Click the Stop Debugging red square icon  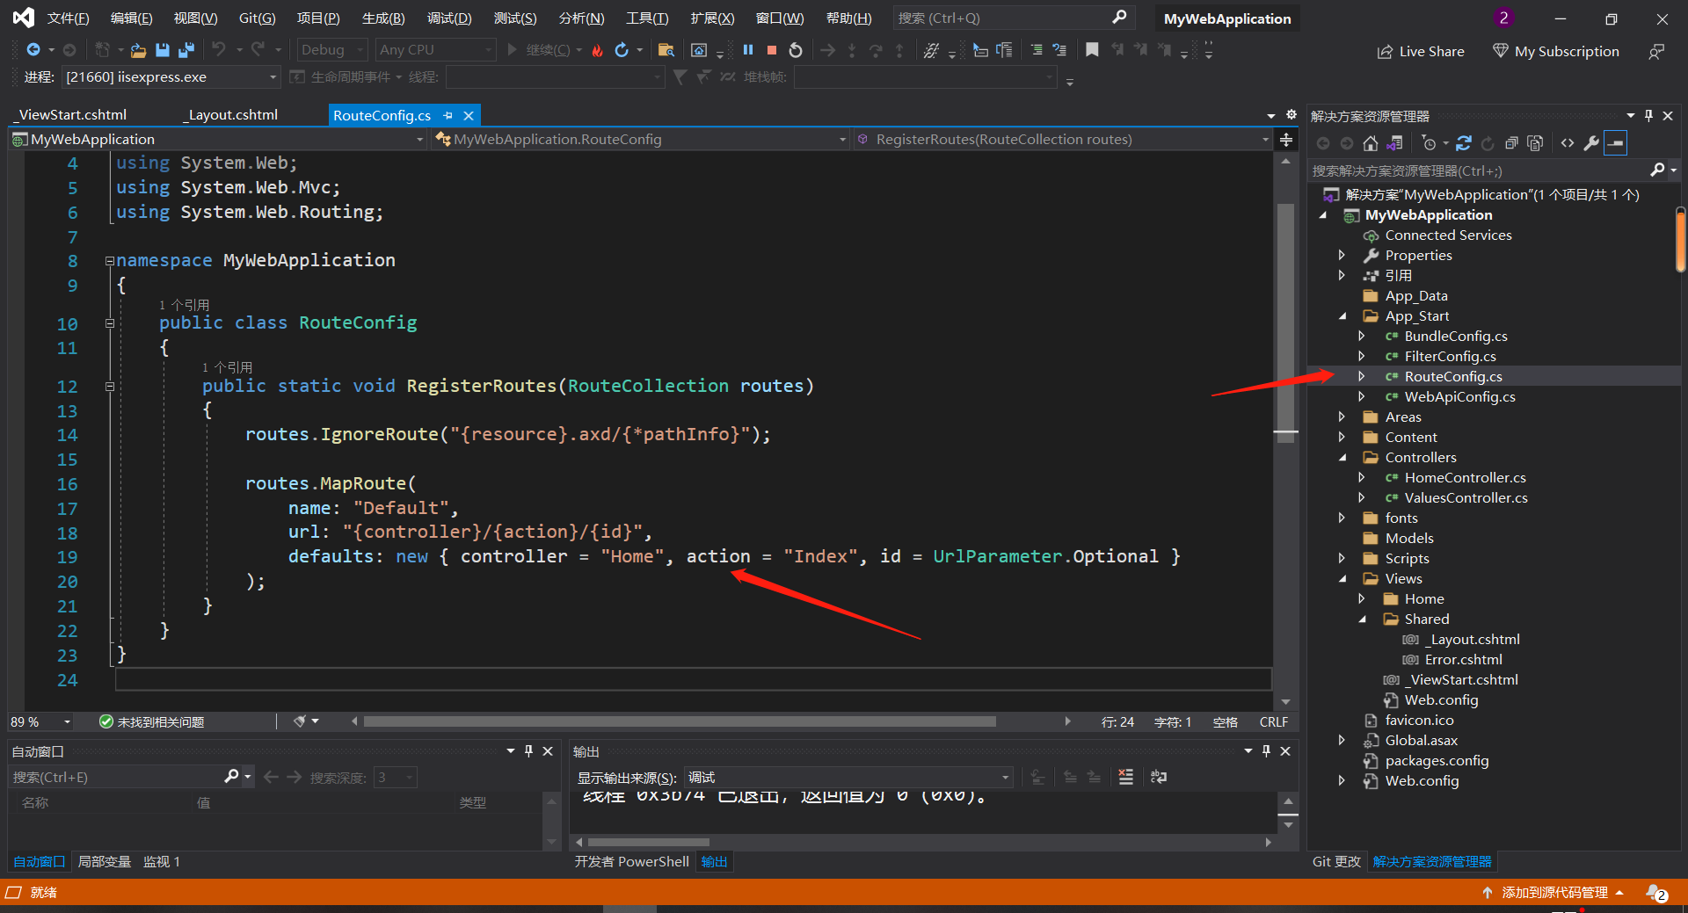(772, 50)
